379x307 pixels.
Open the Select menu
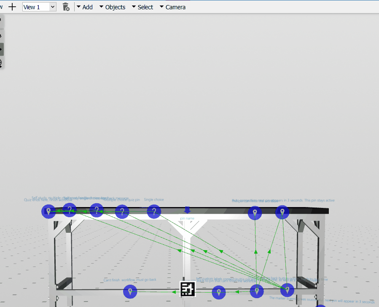[143, 7]
